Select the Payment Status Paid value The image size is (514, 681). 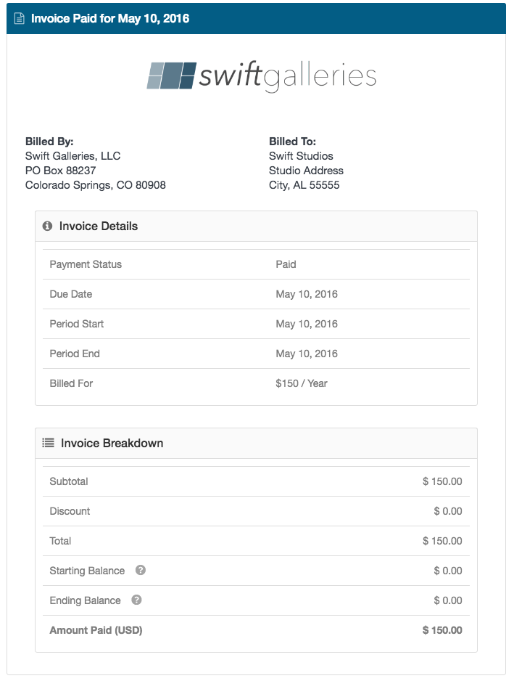[286, 264]
